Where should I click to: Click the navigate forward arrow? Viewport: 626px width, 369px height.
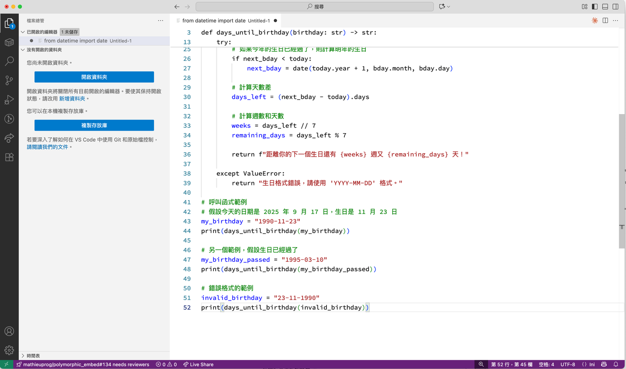pyautogui.click(x=188, y=6)
